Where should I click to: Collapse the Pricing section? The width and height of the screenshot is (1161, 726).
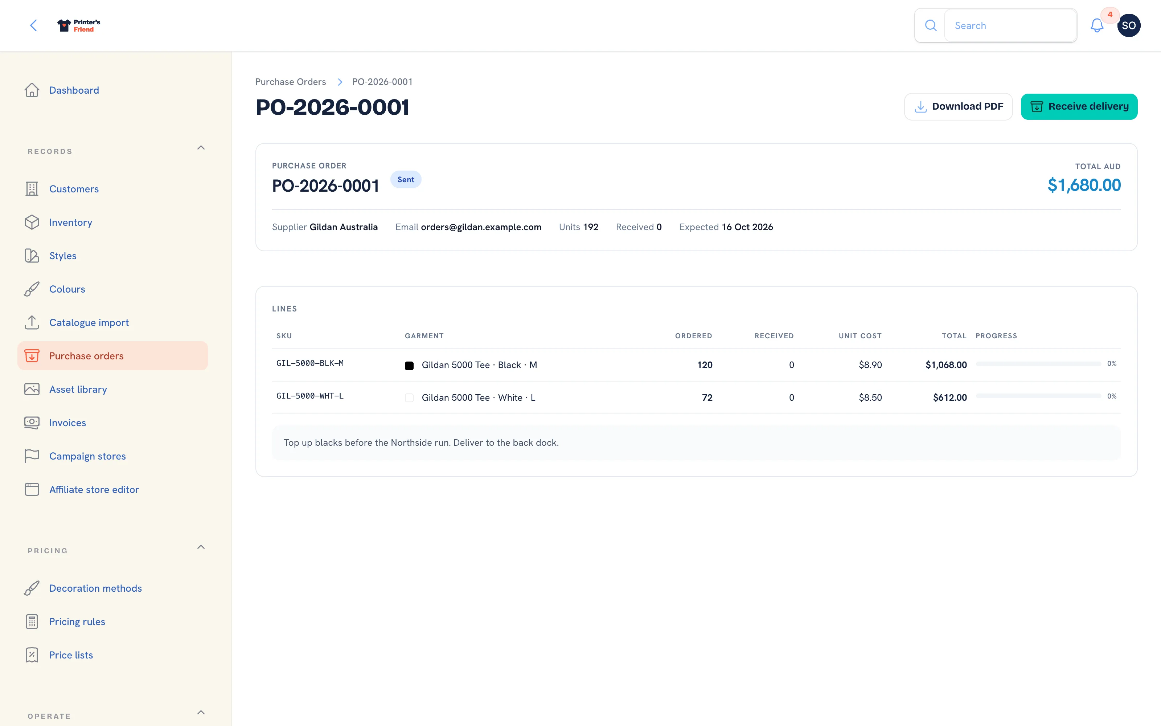(x=201, y=547)
